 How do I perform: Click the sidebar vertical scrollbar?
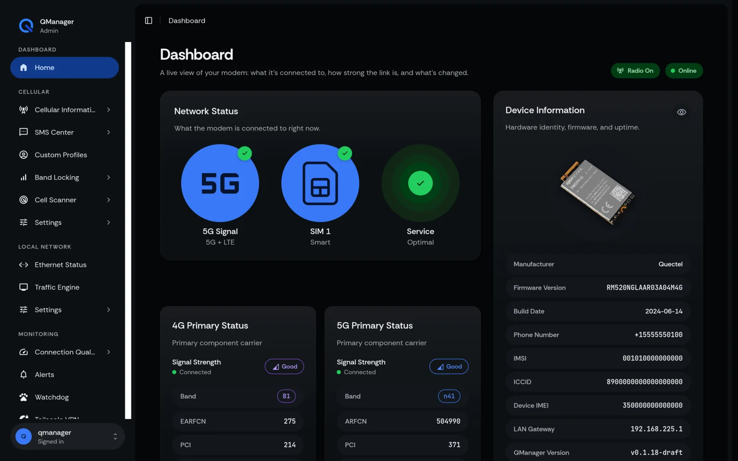[128, 230]
